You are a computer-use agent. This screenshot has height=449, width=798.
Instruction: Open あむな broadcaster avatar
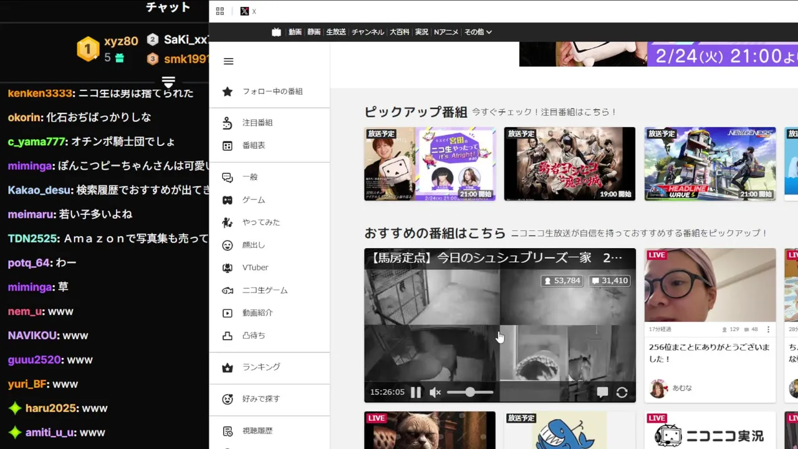[x=658, y=389]
